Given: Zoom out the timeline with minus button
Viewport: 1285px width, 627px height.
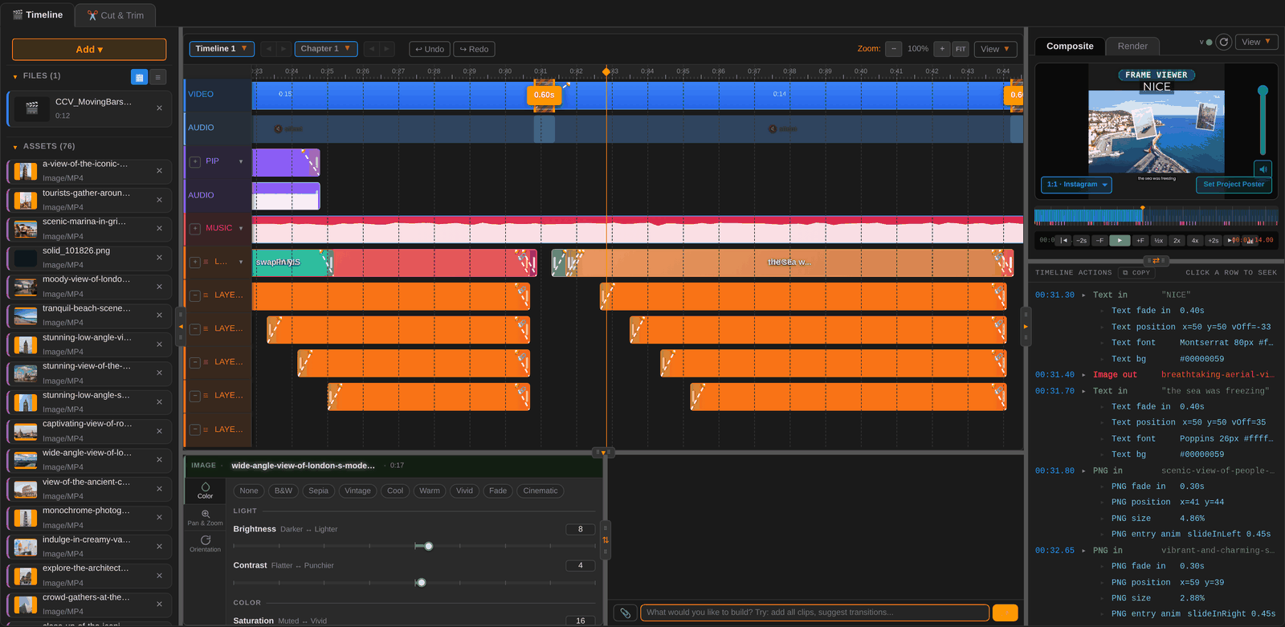Looking at the screenshot, I should (894, 49).
